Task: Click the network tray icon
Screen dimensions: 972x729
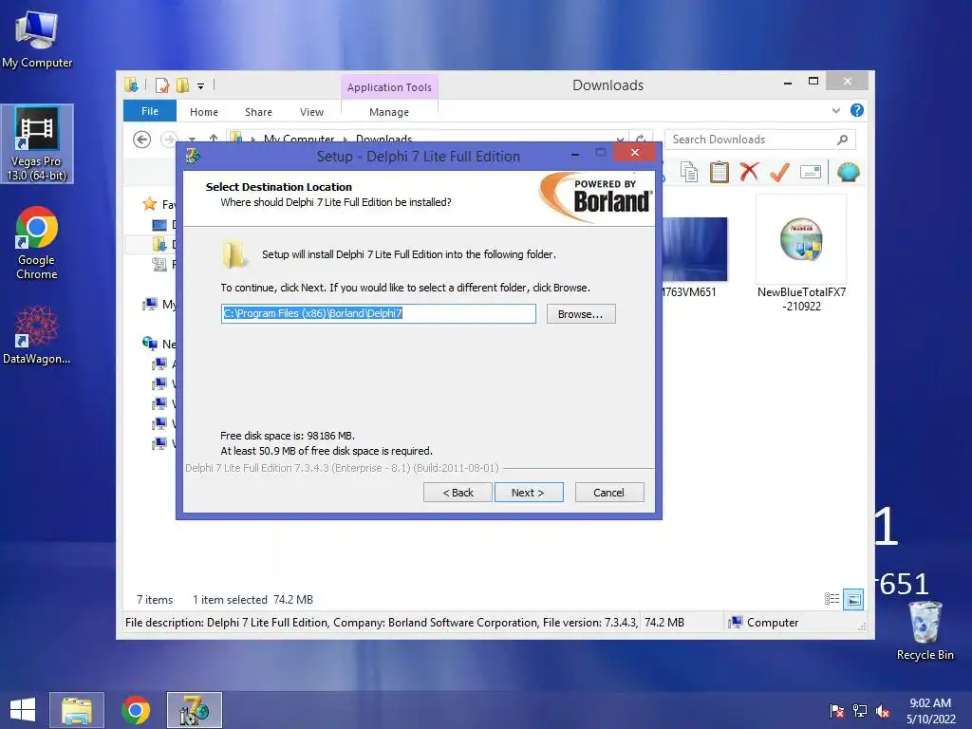Action: (860, 711)
